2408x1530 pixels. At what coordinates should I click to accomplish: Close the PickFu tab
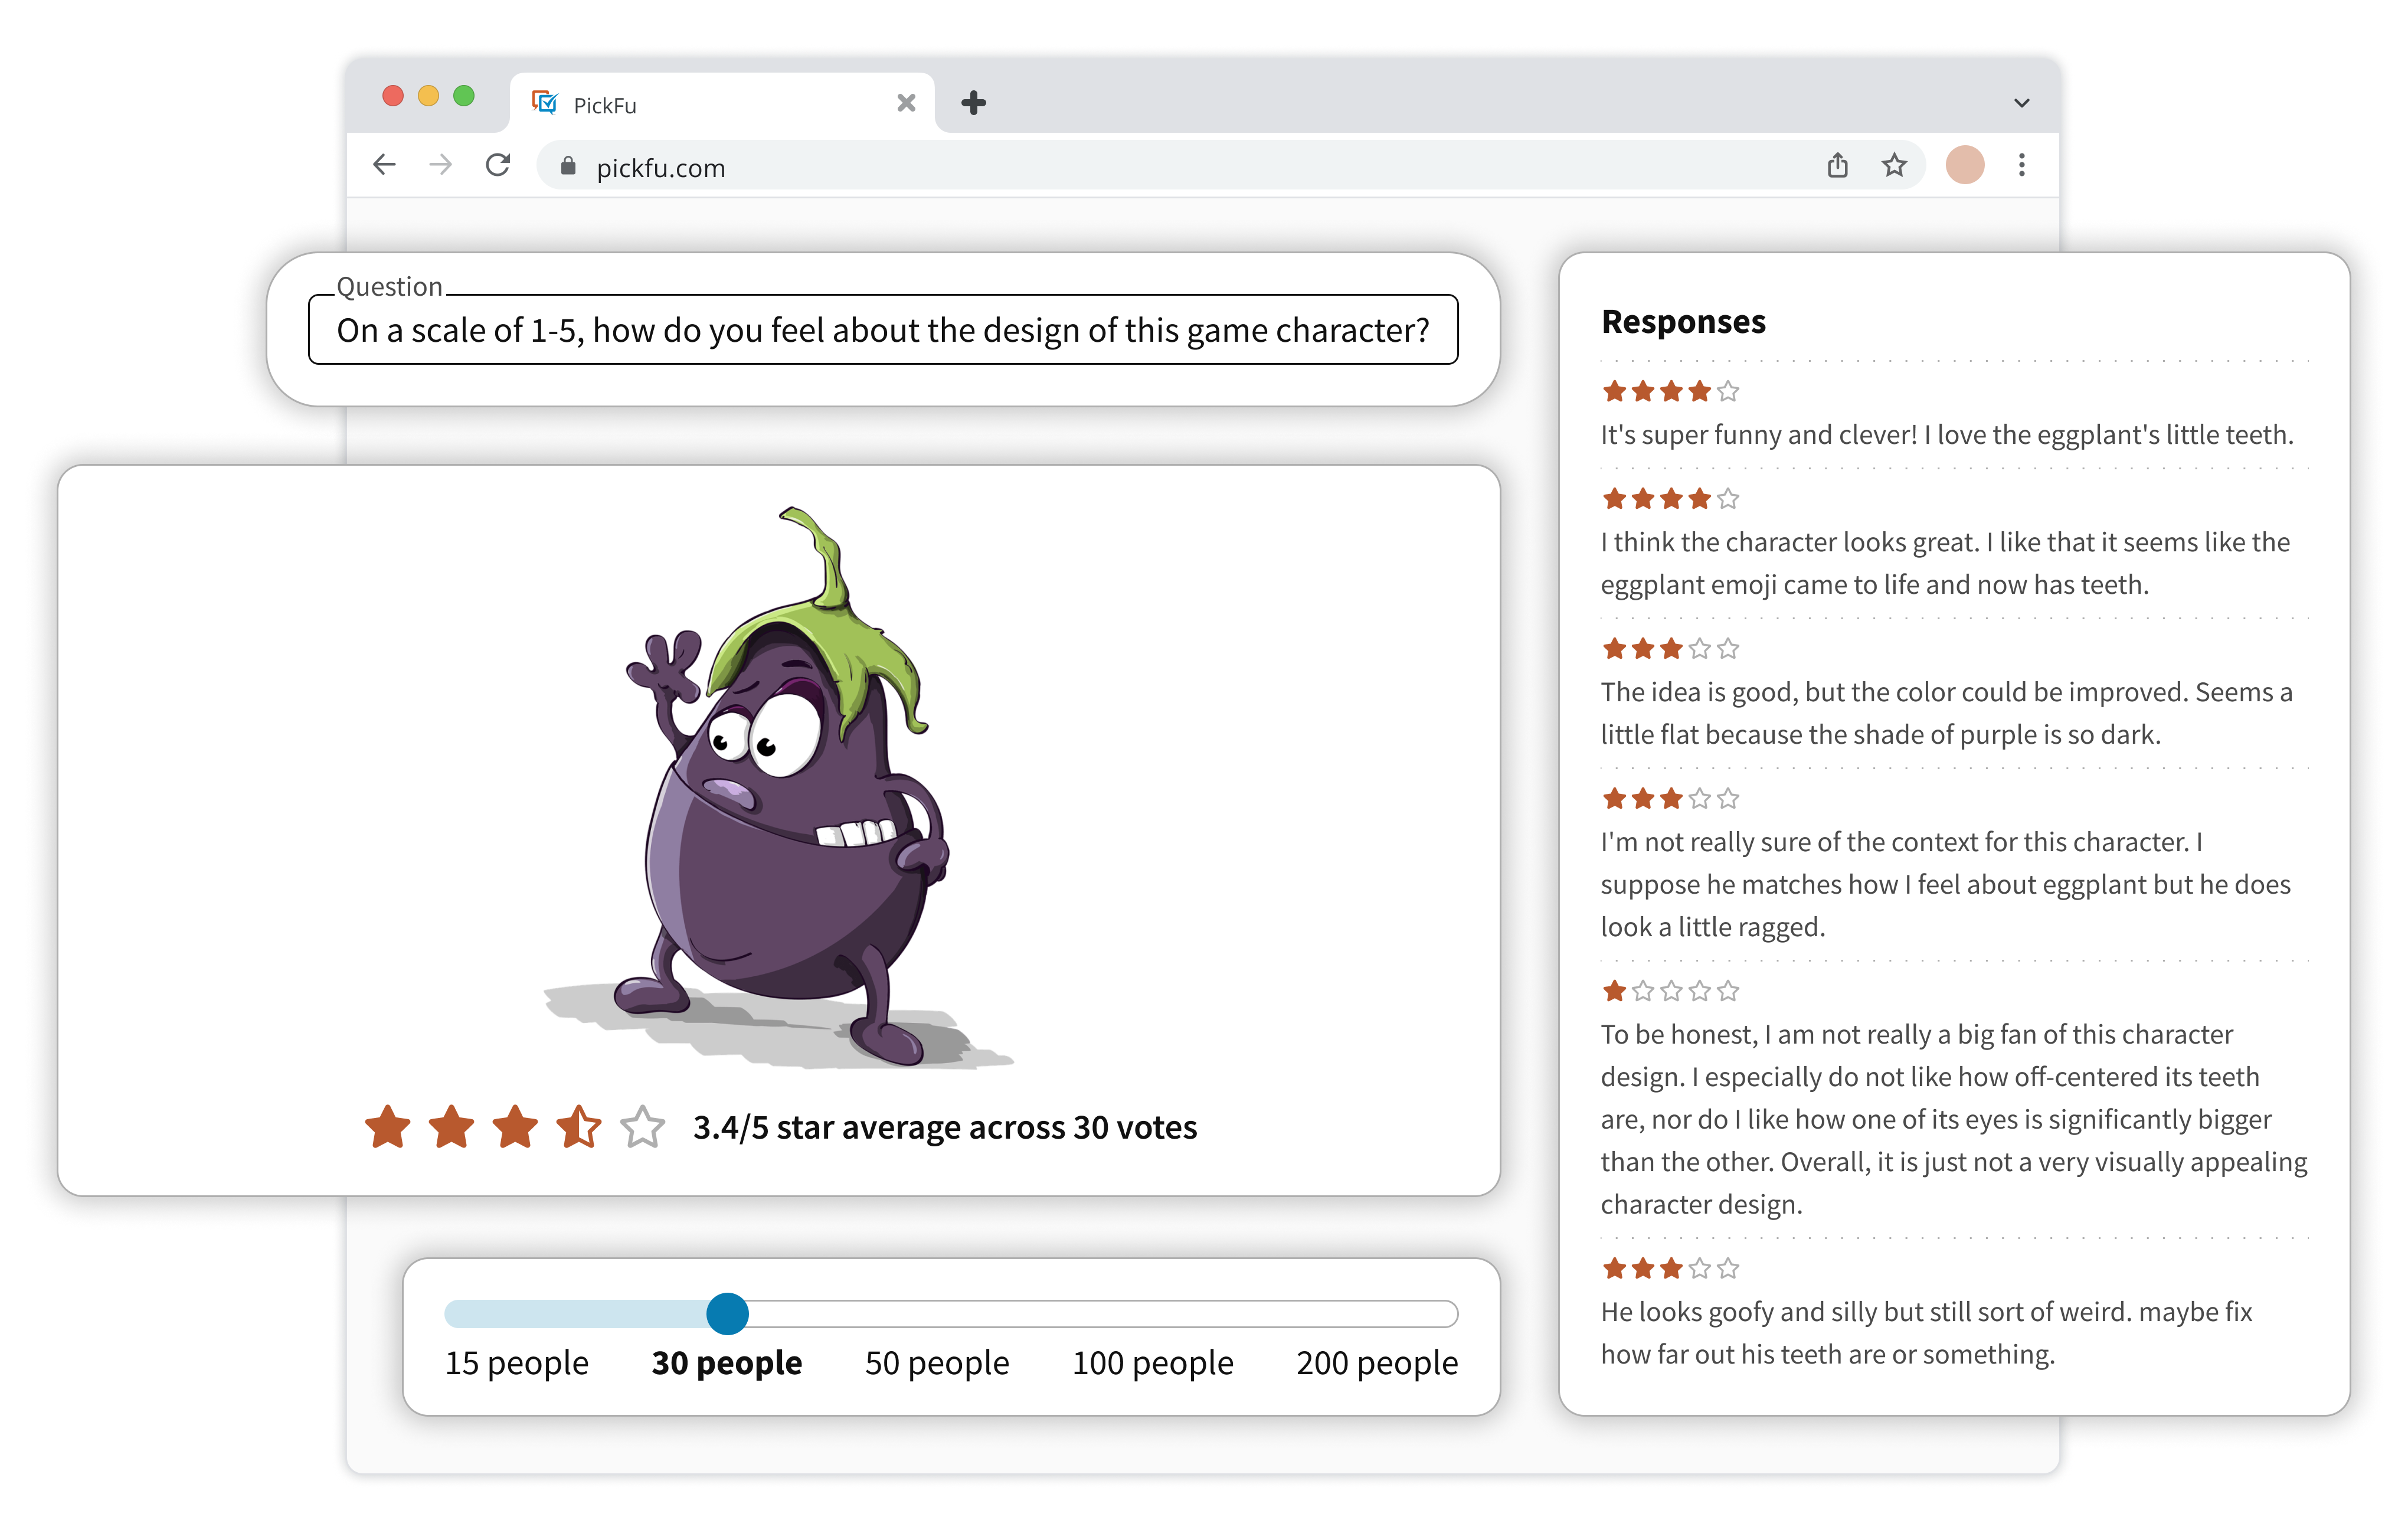tap(906, 103)
